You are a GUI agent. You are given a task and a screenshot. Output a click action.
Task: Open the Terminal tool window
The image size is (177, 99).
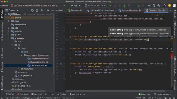tap(37, 94)
